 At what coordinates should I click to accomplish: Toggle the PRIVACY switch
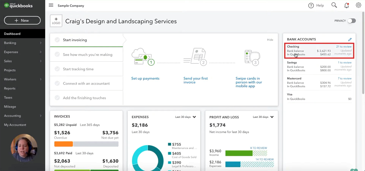[x=352, y=21]
